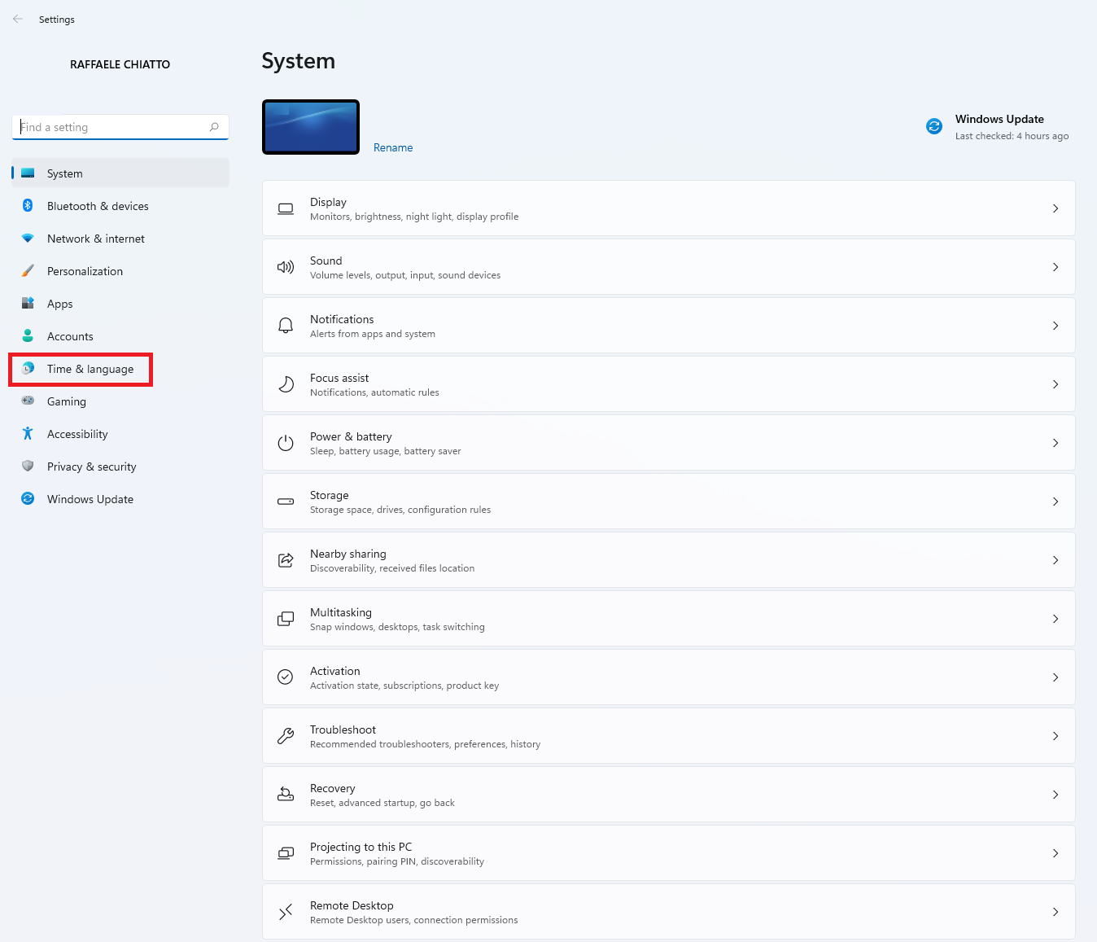Expand the Focus assist row chevron
This screenshot has width=1097, height=942.
[1055, 384]
